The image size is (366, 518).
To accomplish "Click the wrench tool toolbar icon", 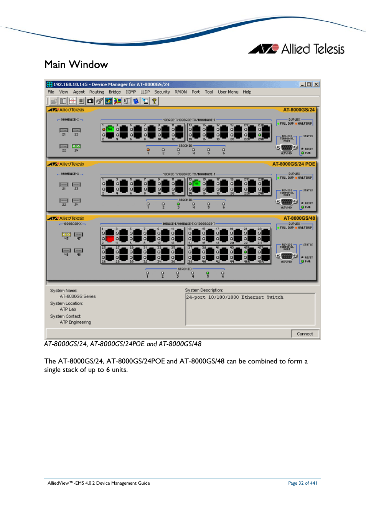I will (x=99, y=101).
